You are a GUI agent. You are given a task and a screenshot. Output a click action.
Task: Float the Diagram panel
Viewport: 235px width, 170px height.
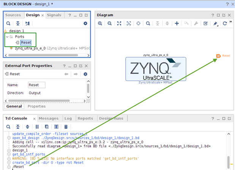[x=224, y=15]
